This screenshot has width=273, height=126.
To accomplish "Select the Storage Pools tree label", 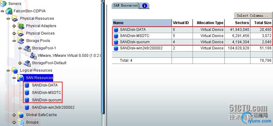I will pos(38,41).
